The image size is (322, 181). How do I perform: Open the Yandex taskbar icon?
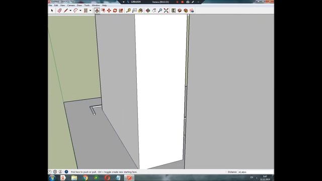63,177
